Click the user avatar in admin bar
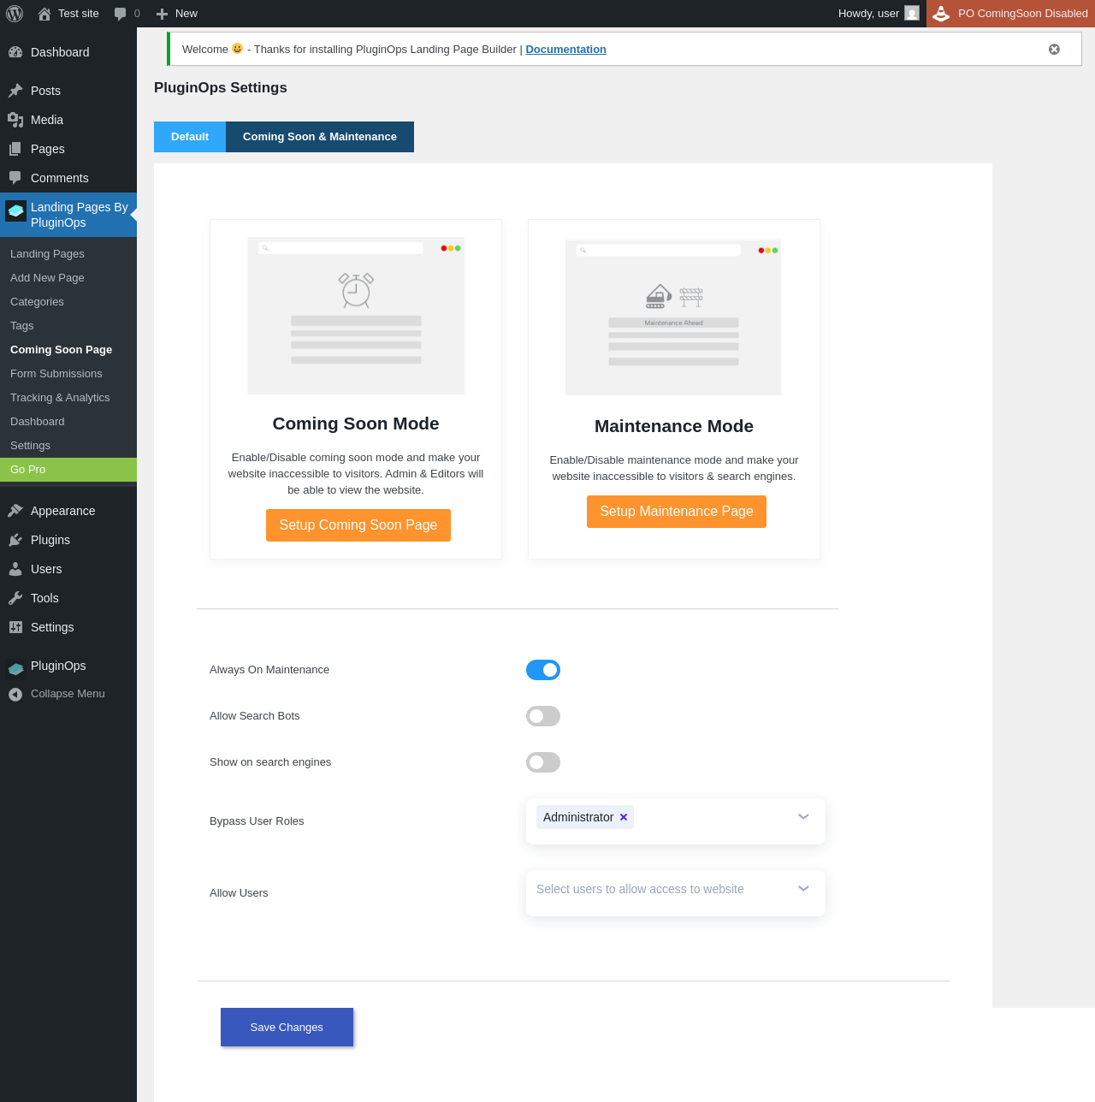The image size is (1095, 1102). pos(912,14)
